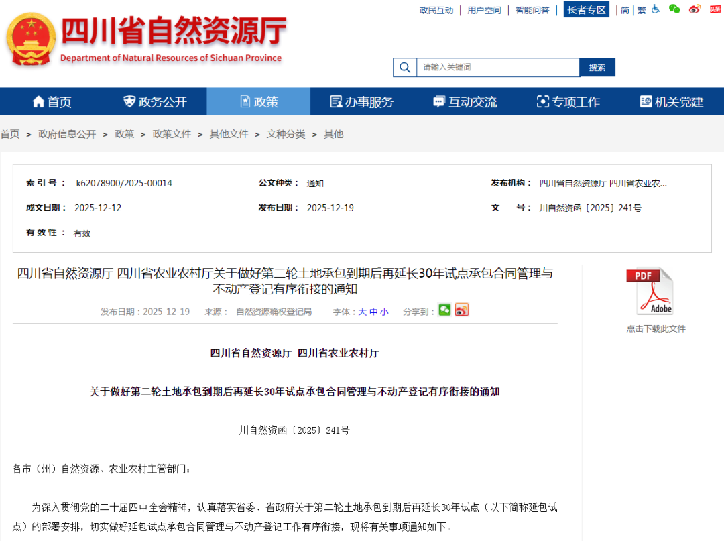The height and width of the screenshot is (541, 724).
Task: Click the national emblem logo
Action: (x=31, y=40)
